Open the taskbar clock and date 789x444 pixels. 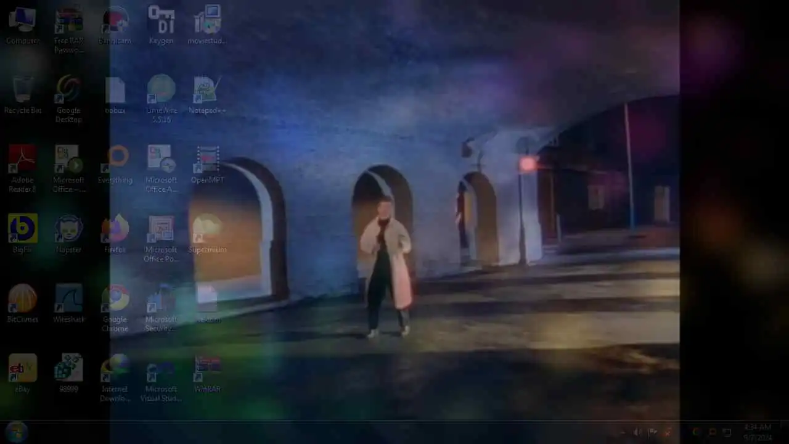tap(758, 432)
